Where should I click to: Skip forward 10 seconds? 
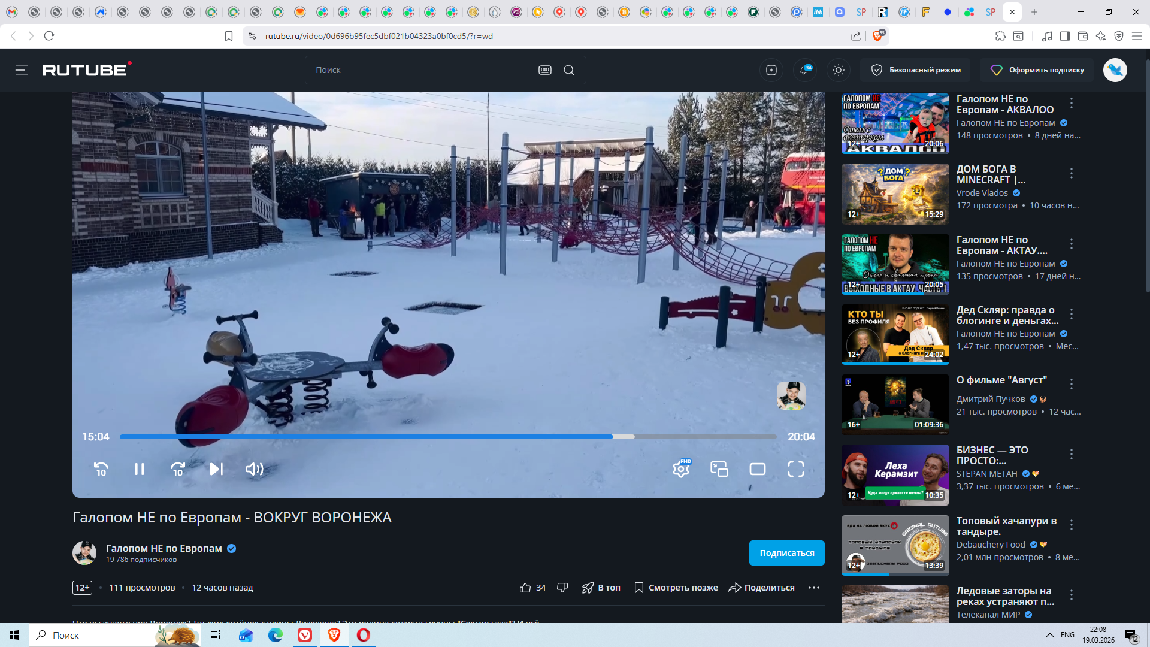pos(178,469)
